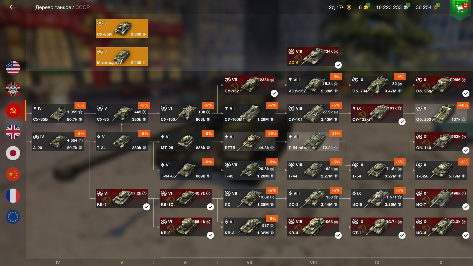473x266 pixels.
Task: Open the СУ-85И premium tank card
Action: coord(122,28)
